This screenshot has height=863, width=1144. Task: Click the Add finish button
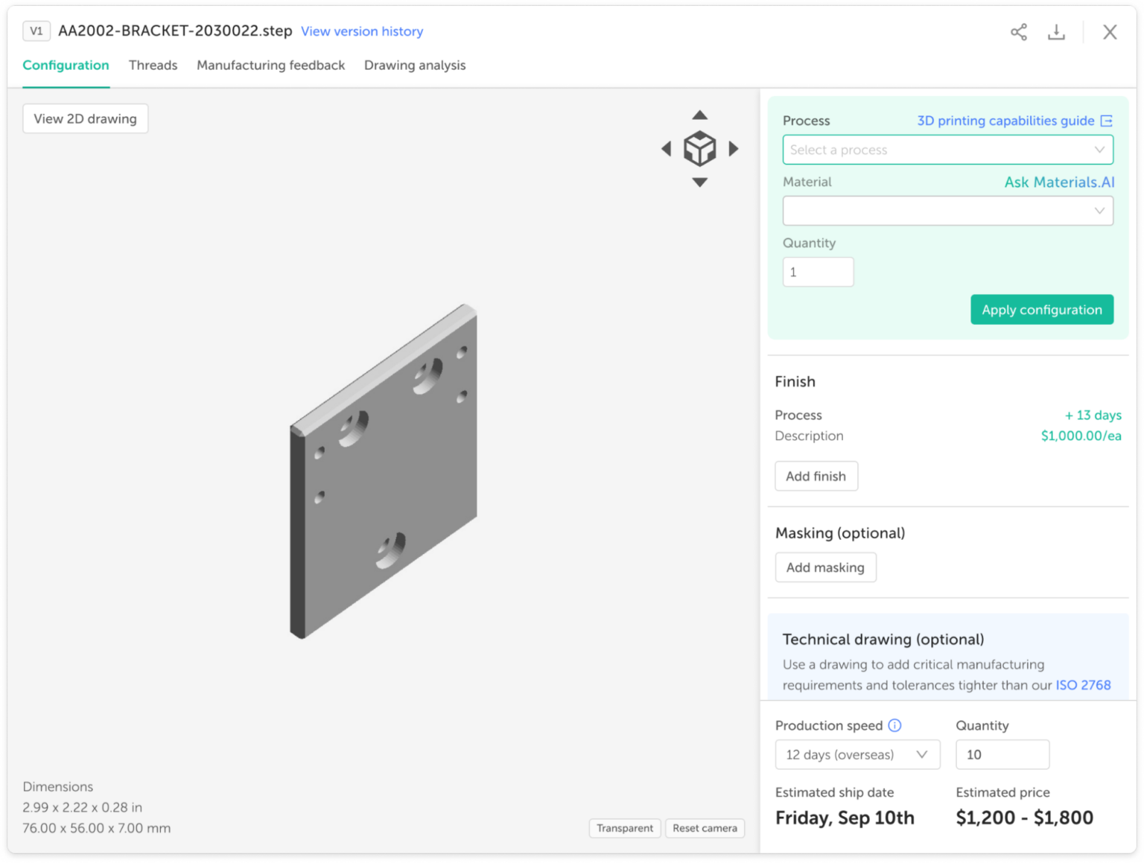coord(816,476)
